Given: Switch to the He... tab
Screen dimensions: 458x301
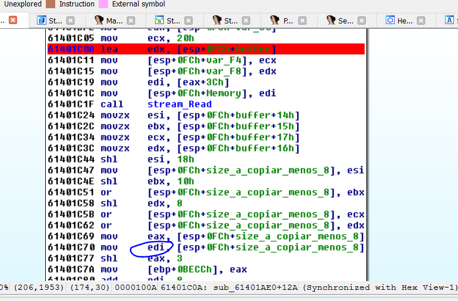Looking at the screenshot, I should tap(405, 21).
